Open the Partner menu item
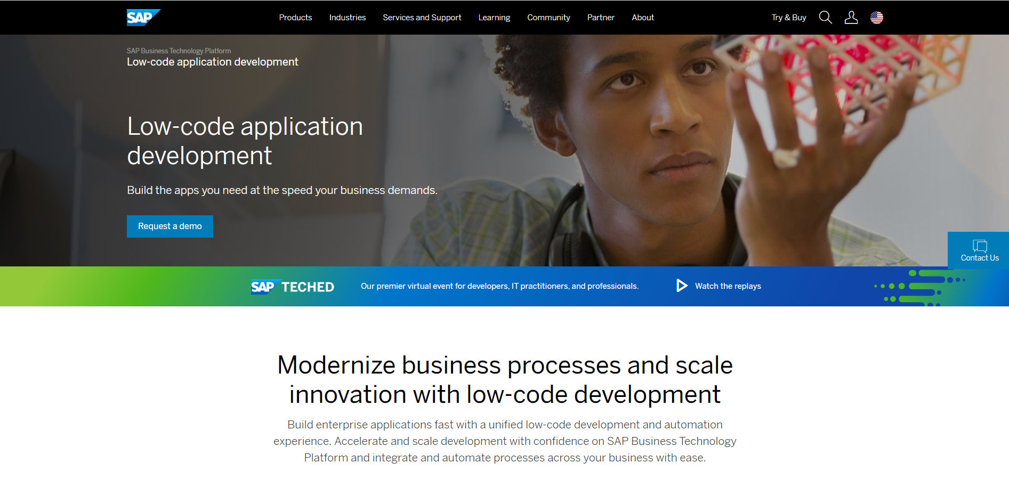This screenshot has height=495, width=1009. pyautogui.click(x=601, y=18)
